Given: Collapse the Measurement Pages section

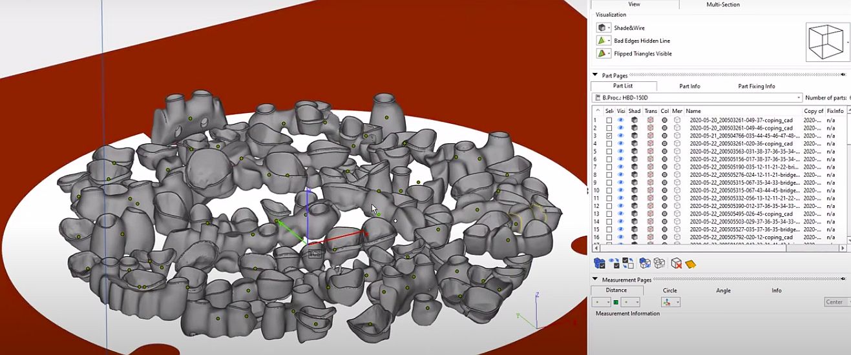Looking at the screenshot, I should point(595,279).
